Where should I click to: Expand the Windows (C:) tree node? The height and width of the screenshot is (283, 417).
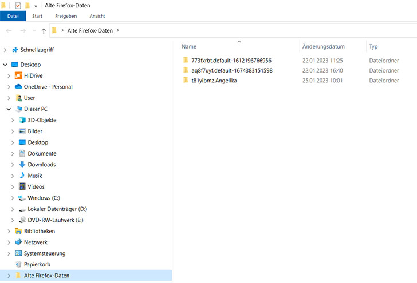[x=13, y=198]
